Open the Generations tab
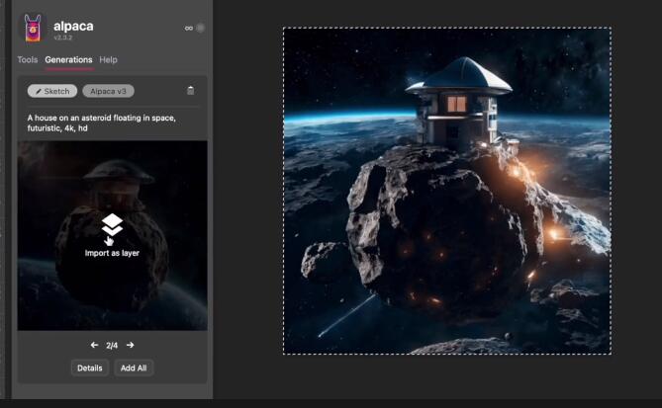Screen dimensions: 662x408 click(x=68, y=60)
